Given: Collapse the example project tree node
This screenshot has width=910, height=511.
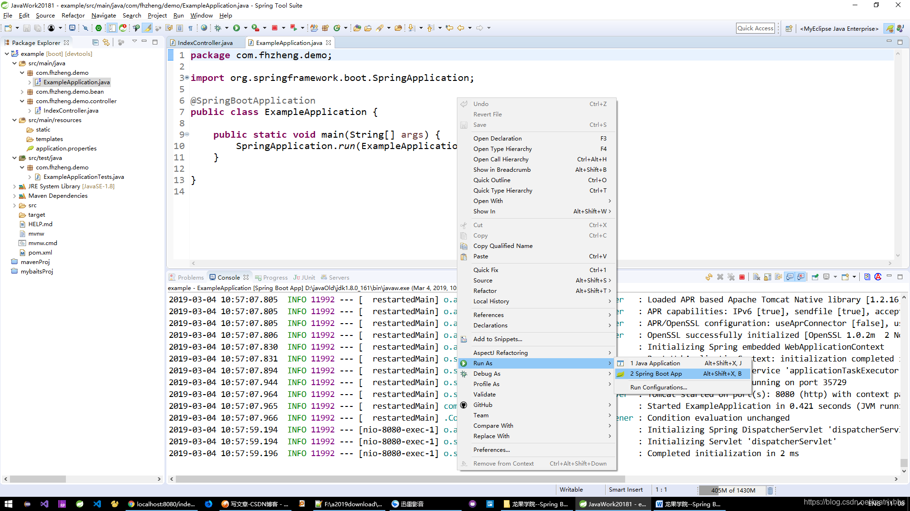Looking at the screenshot, I should (x=7, y=54).
